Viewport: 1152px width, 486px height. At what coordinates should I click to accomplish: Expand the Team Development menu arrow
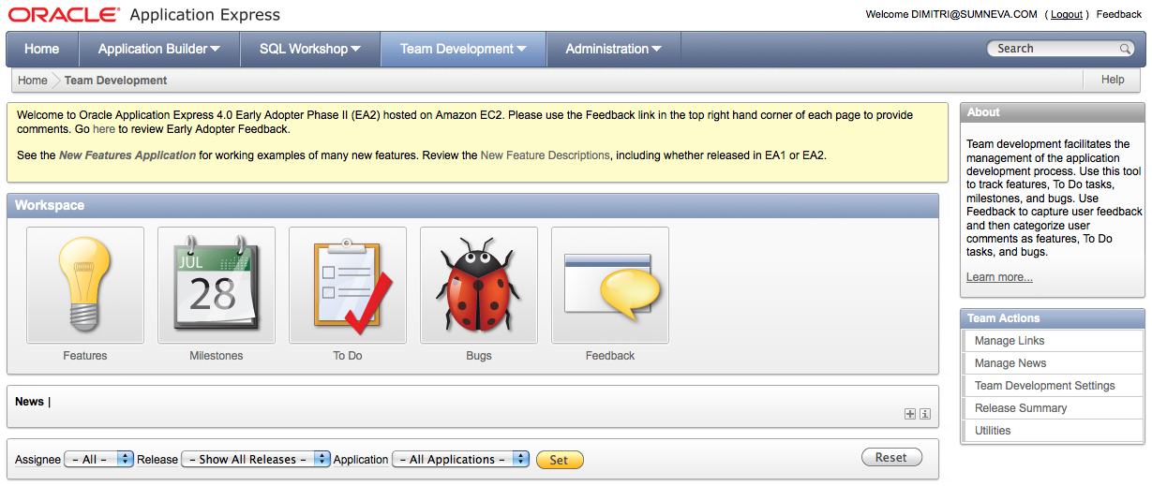tap(521, 50)
